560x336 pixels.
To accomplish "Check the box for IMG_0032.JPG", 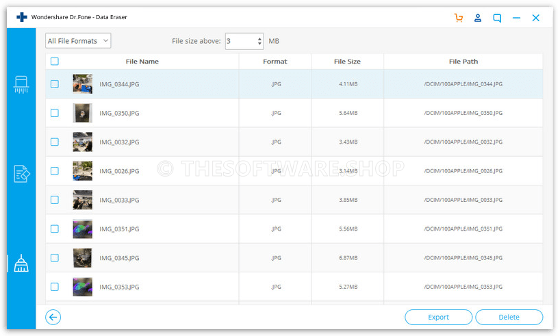I will [55, 142].
